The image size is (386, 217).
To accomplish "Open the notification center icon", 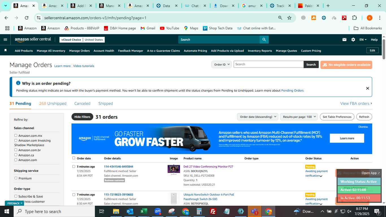I will (x=377, y=211).
